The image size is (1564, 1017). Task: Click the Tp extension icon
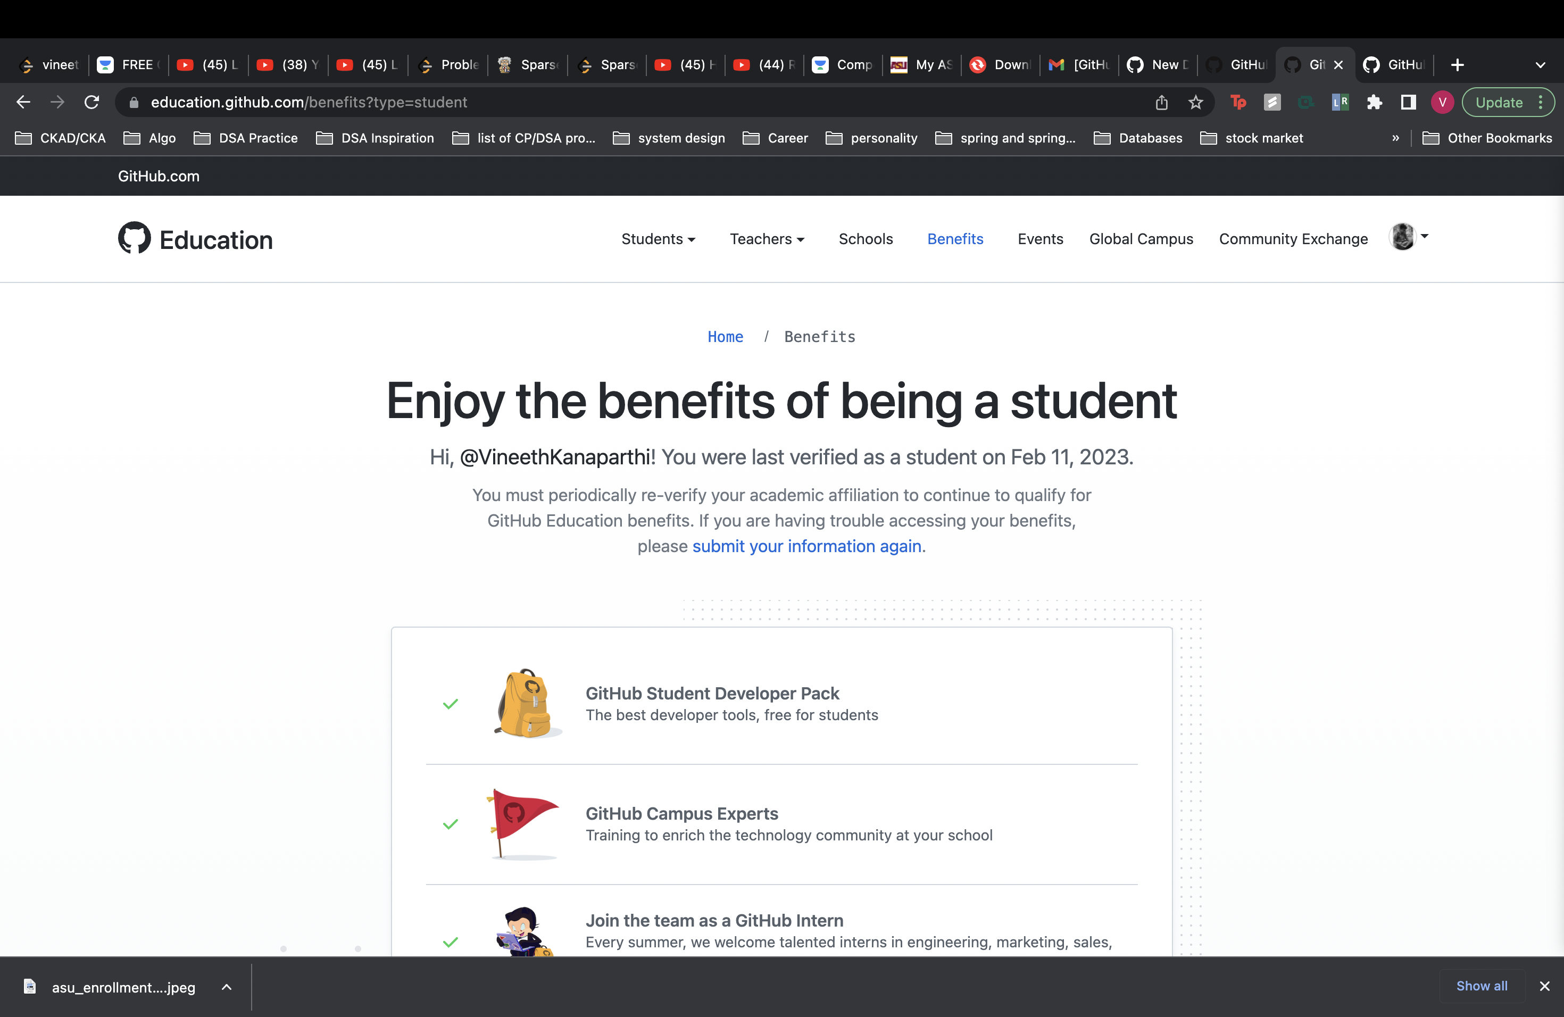[1239, 103]
